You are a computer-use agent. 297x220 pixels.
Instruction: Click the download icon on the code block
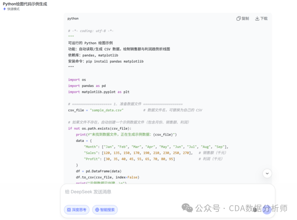pyautogui.click(x=257, y=18)
